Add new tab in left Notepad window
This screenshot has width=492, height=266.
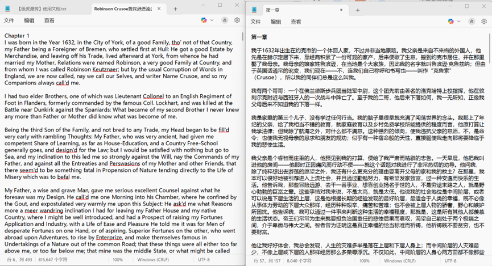175,9
